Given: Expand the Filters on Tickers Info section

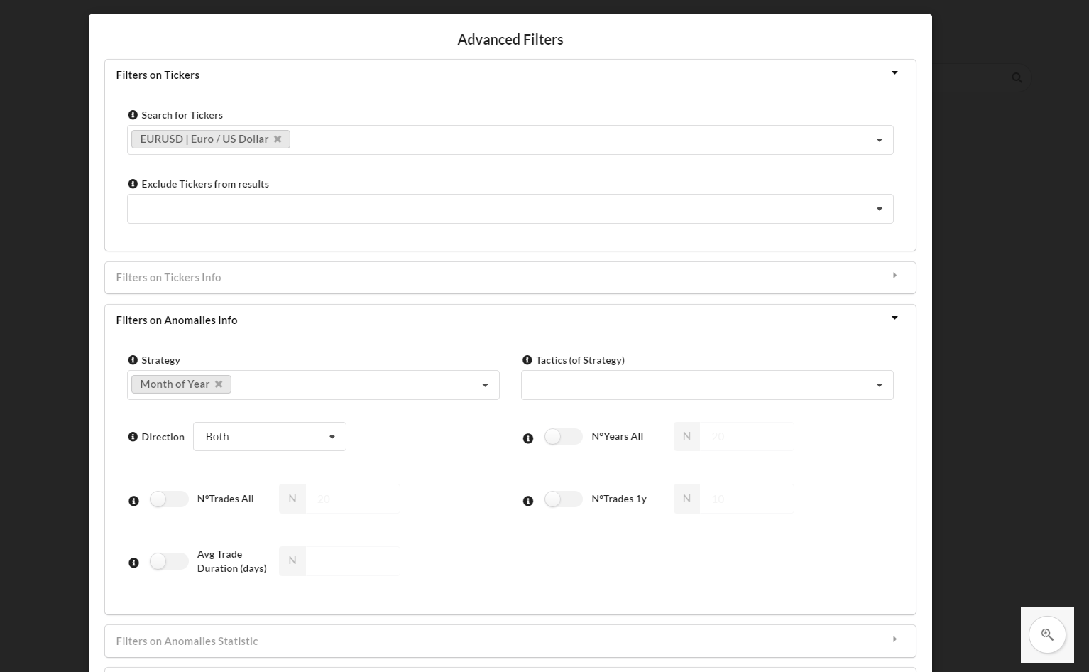Looking at the screenshot, I should tap(510, 278).
